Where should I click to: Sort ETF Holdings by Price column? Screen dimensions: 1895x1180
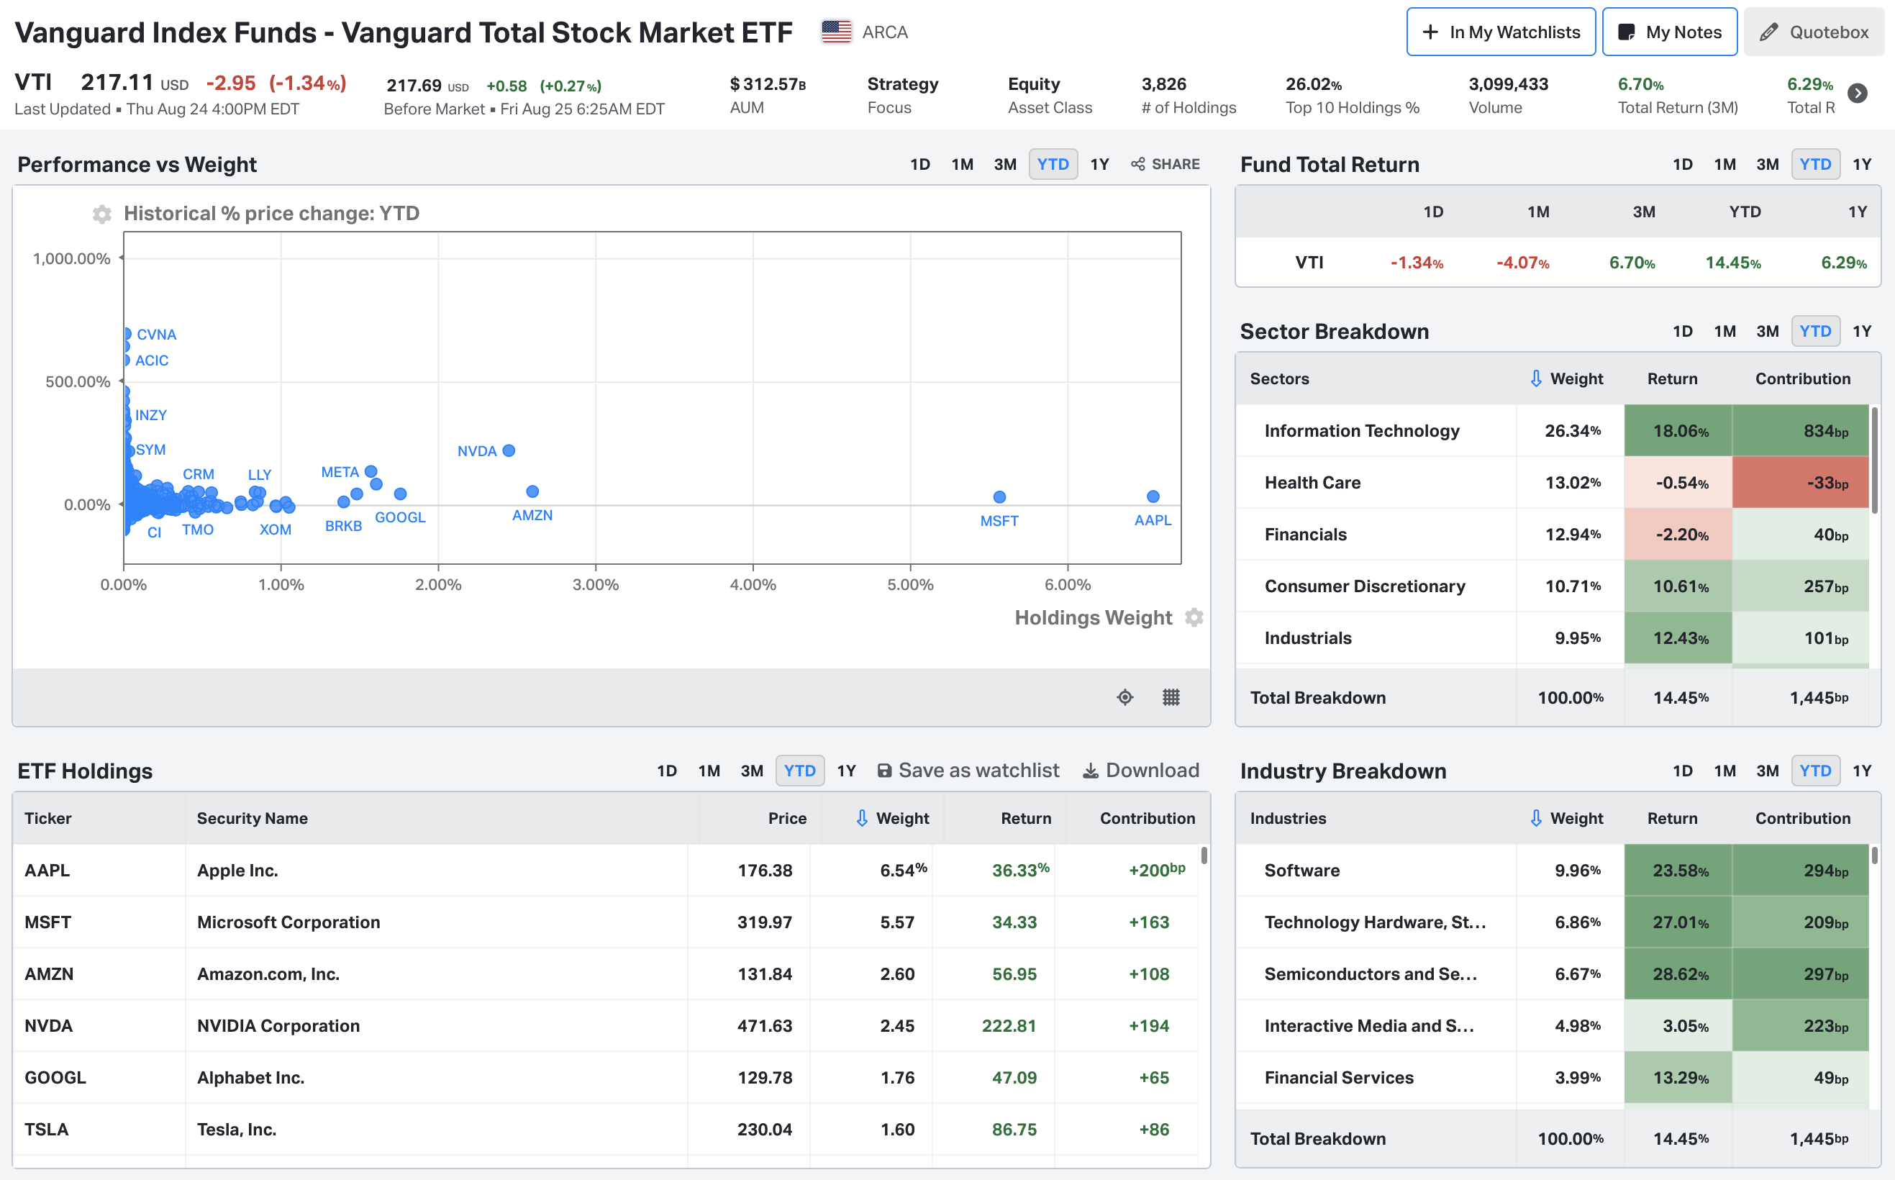pyautogui.click(x=787, y=818)
